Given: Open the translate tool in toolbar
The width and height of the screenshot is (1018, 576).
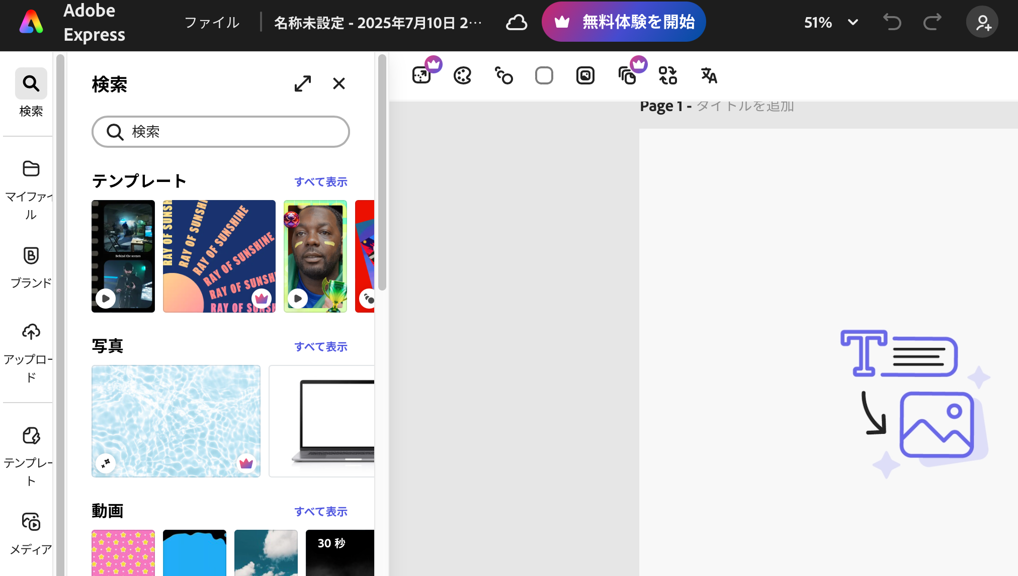Looking at the screenshot, I should pyautogui.click(x=709, y=76).
